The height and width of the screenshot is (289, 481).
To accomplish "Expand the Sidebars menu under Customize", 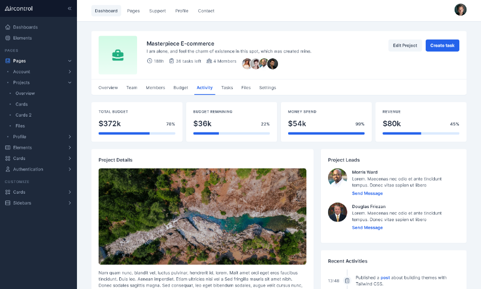I will 70,203.
